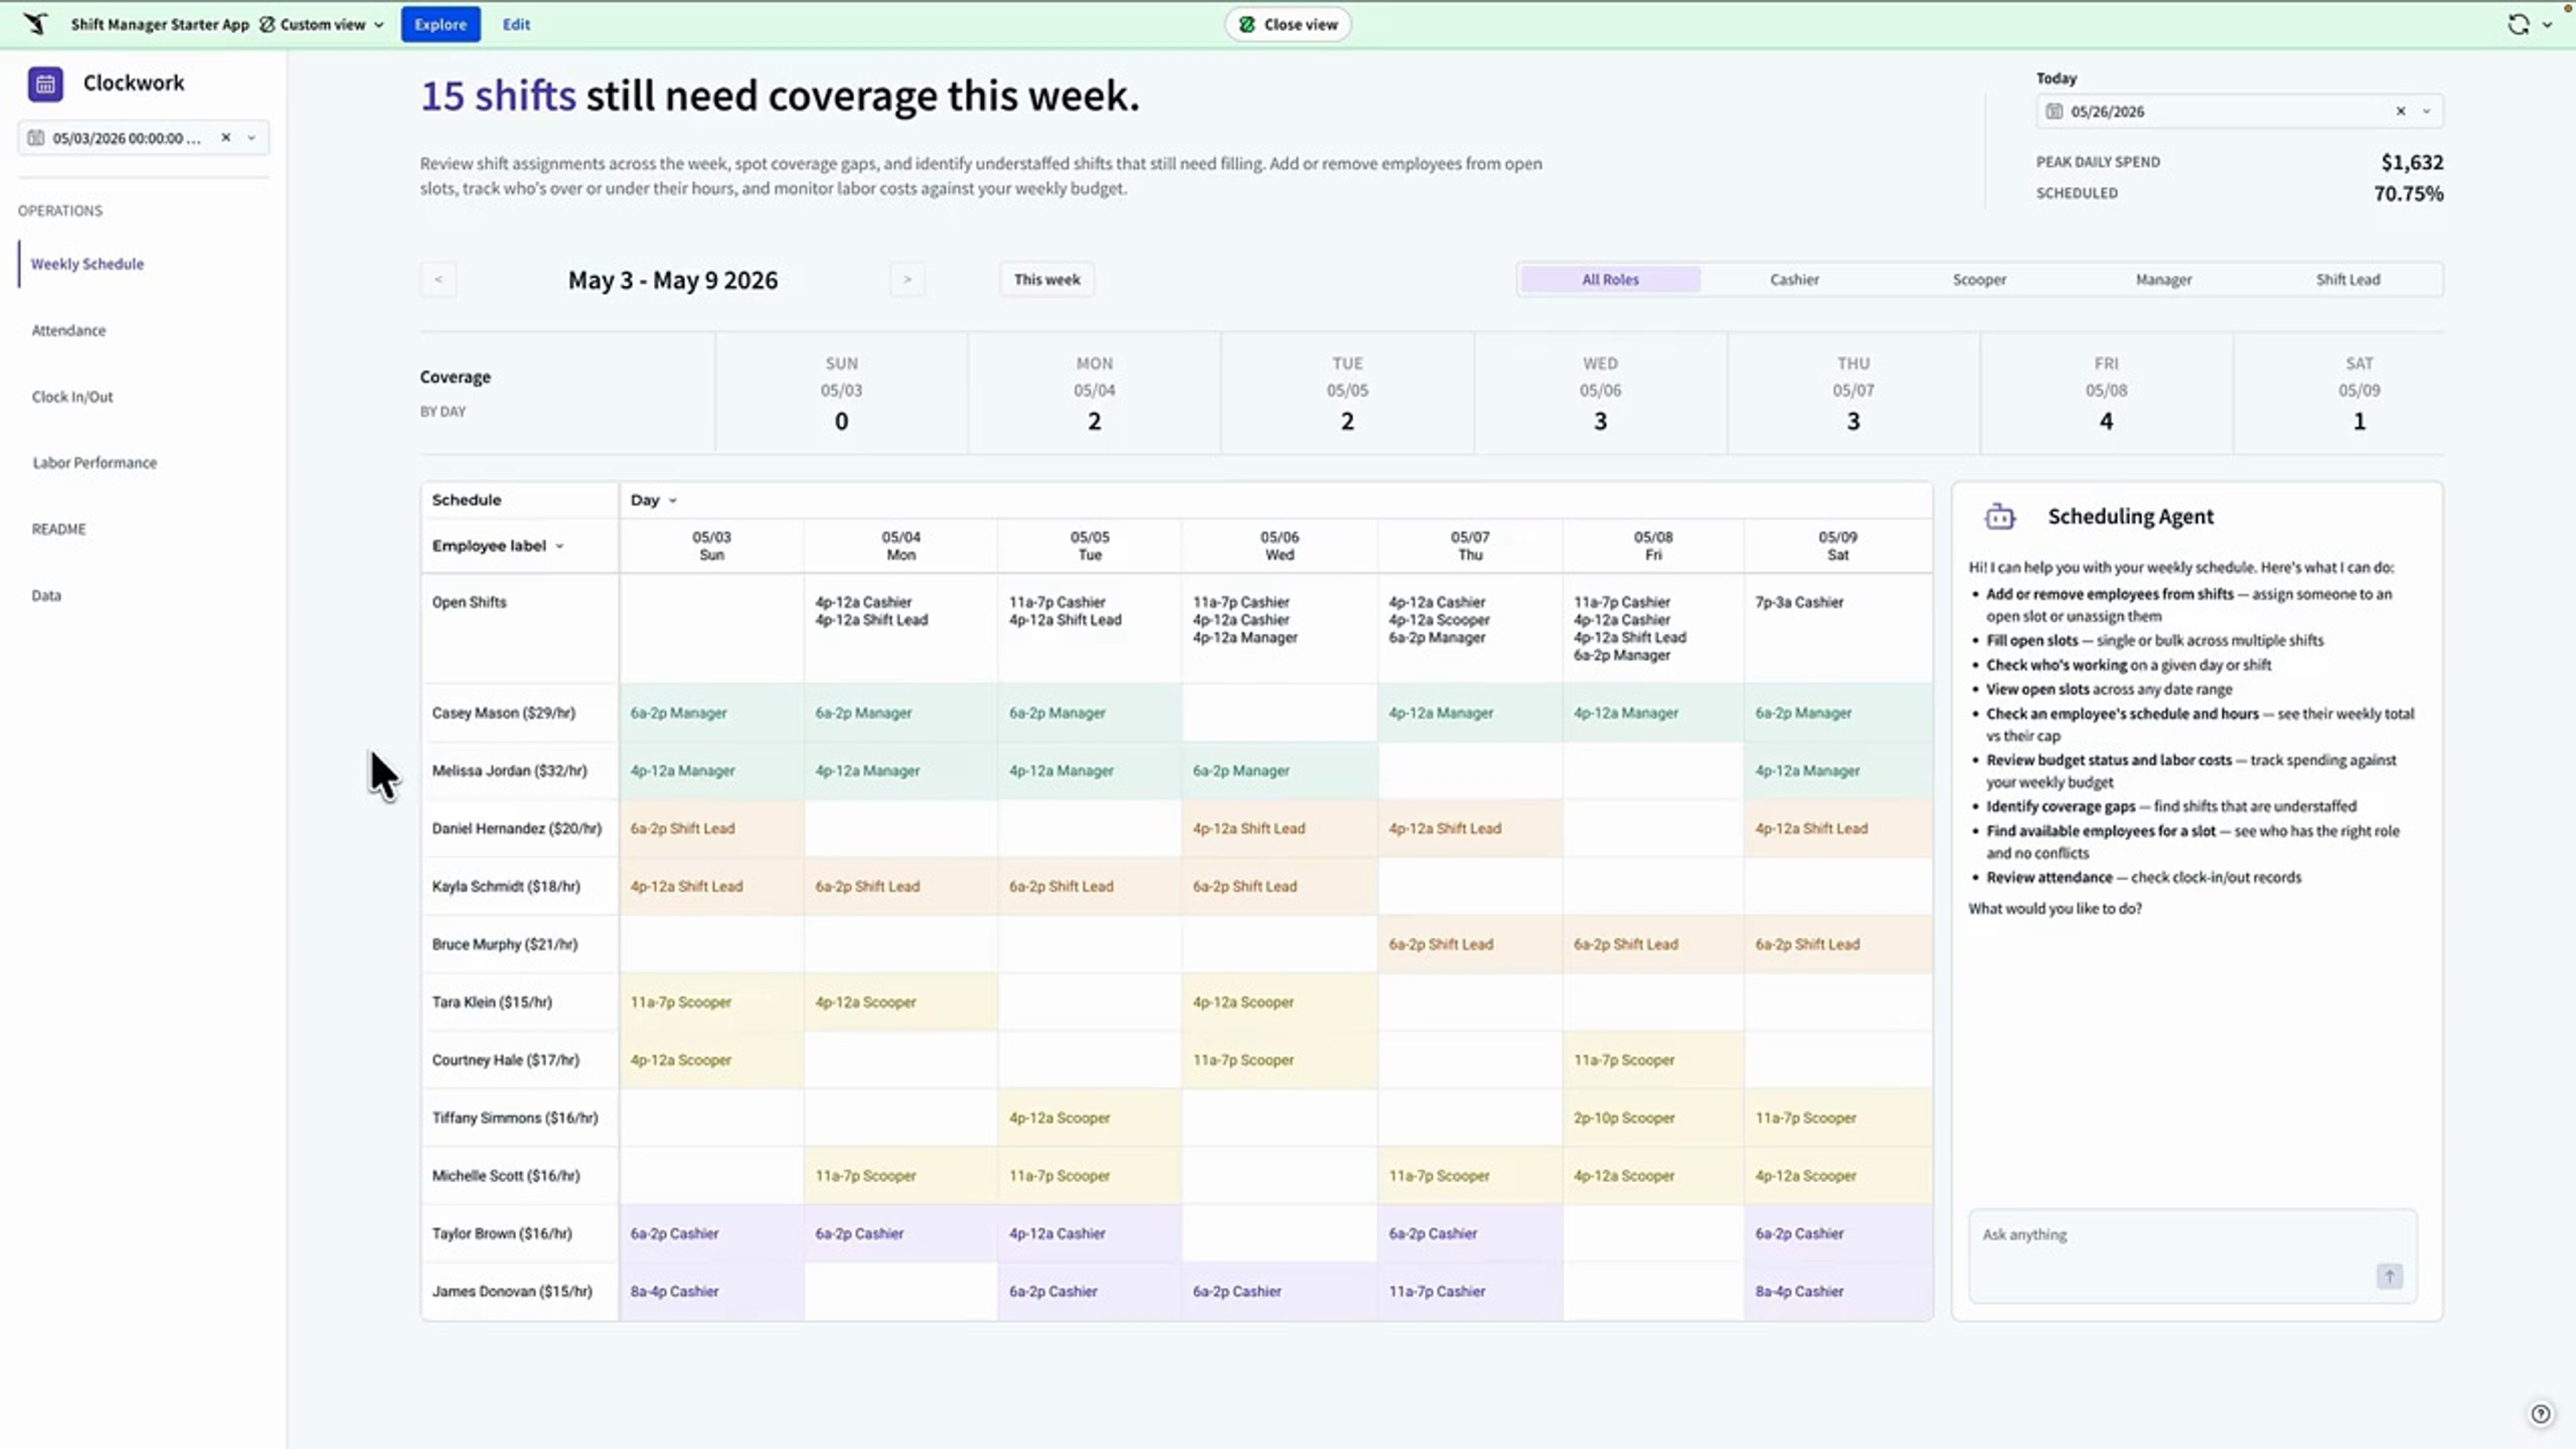Expand options next to refresh icon

(2547, 24)
